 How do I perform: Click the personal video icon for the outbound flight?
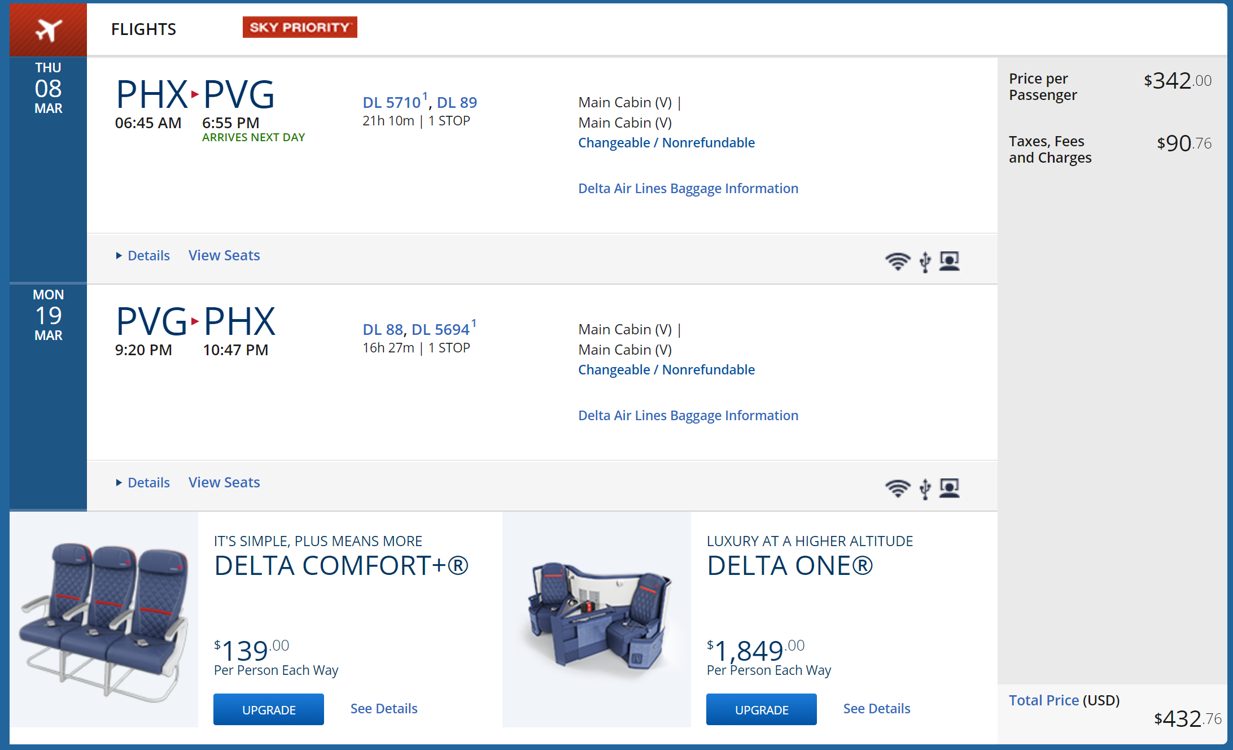coord(950,261)
